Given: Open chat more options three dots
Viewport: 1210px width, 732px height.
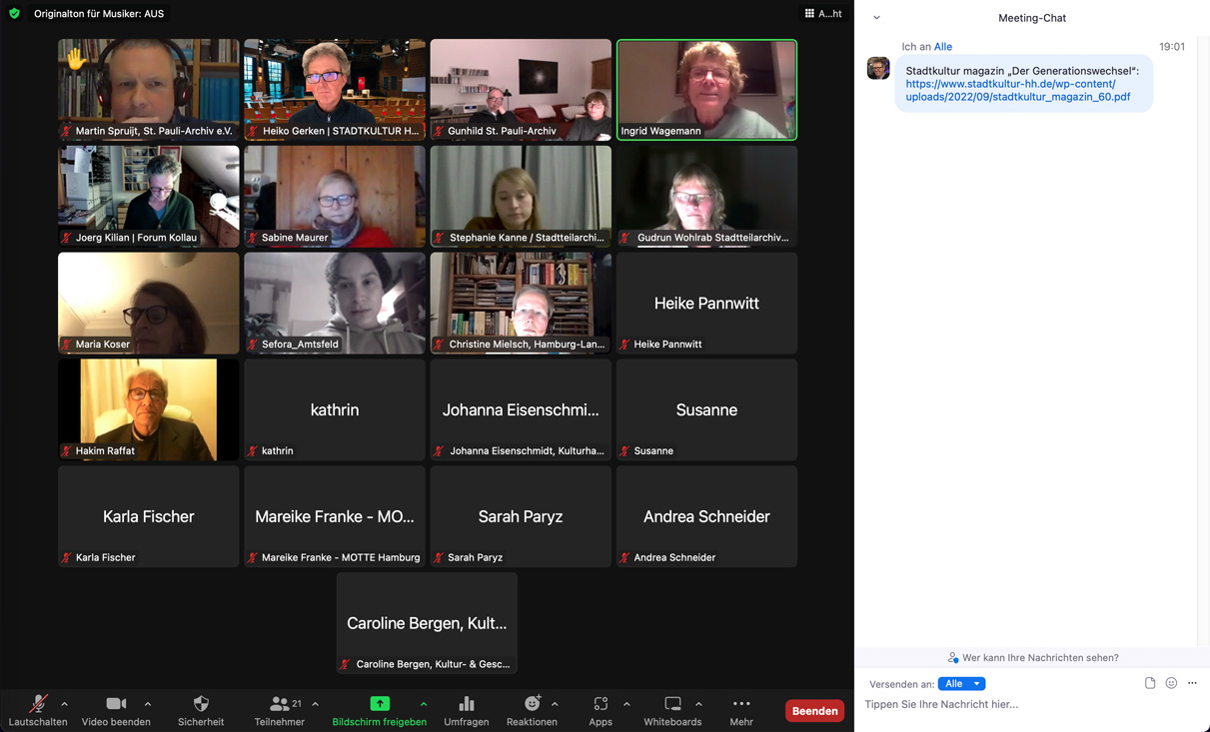Looking at the screenshot, I should pyautogui.click(x=1192, y=684).
